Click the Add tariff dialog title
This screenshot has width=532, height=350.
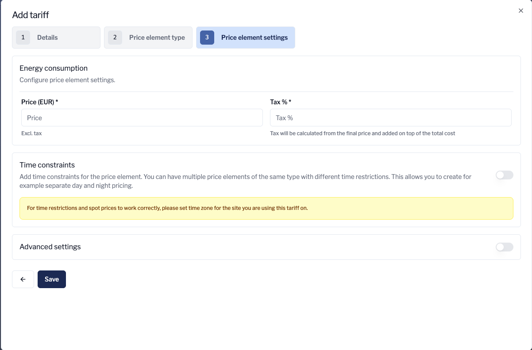point(30,15)
